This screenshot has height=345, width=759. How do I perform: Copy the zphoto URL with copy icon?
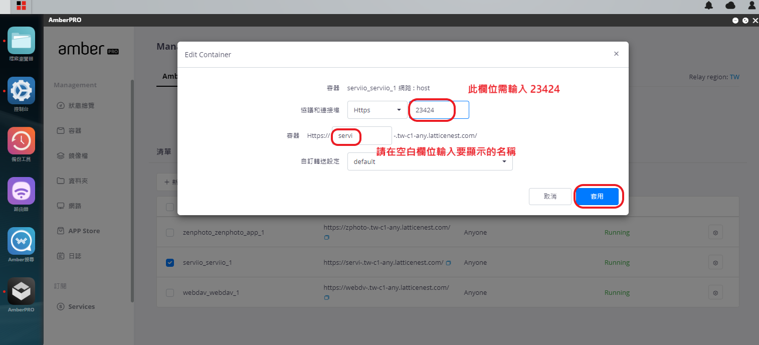(327, 237)
